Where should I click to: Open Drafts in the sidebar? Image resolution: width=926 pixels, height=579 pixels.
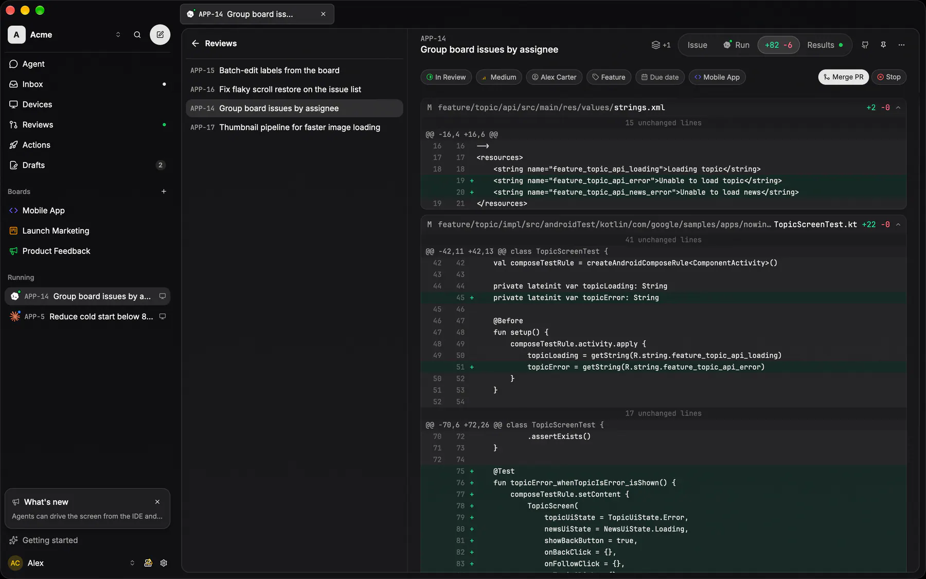[87, 165]
